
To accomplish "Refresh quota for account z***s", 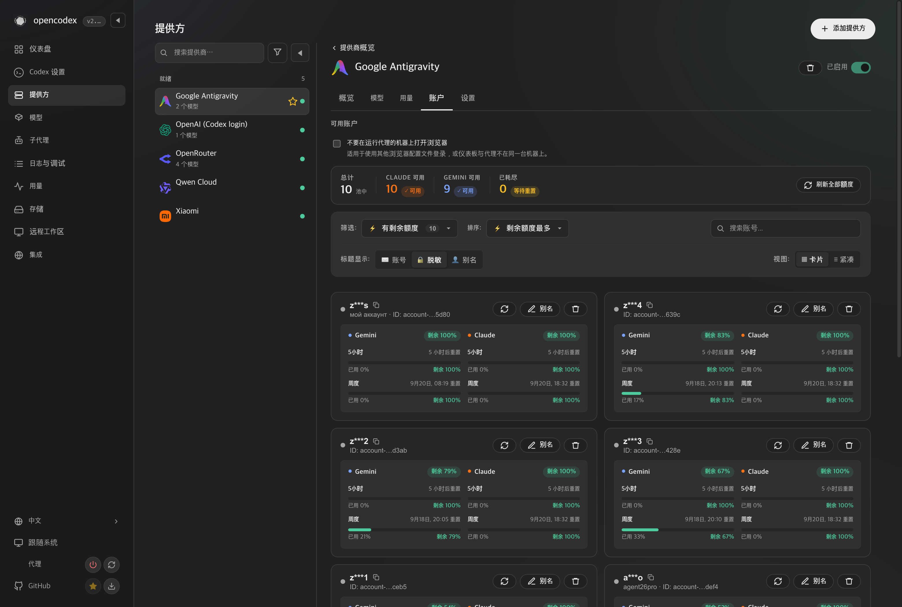I will (504, 309).
